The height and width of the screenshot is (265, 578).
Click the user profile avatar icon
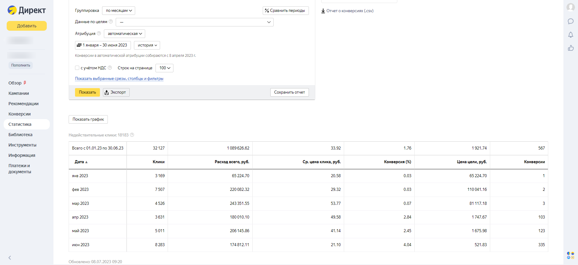[x=570, y=7]
